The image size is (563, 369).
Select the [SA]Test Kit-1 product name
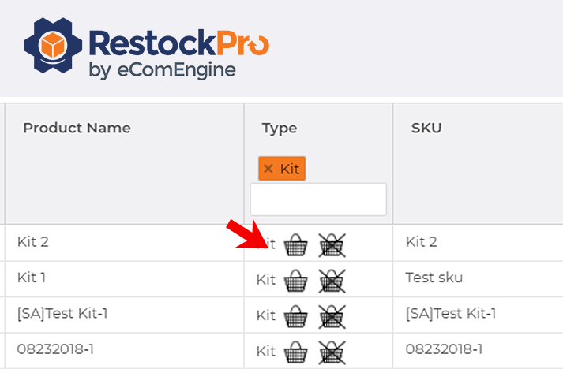[x=62, y=313]
